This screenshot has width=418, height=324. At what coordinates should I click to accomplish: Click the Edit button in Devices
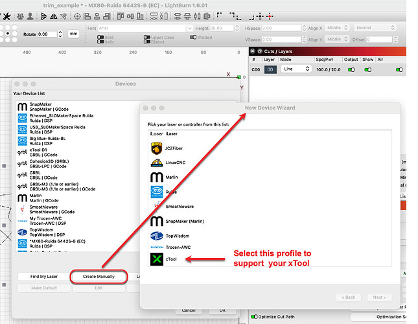click(99, 288)
